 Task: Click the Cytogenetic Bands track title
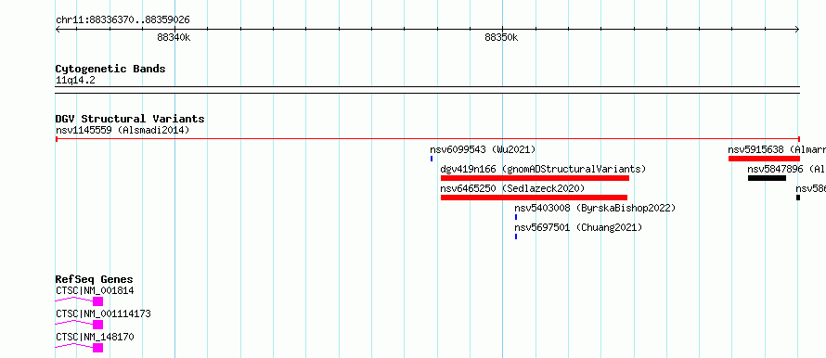click(110, 69)
